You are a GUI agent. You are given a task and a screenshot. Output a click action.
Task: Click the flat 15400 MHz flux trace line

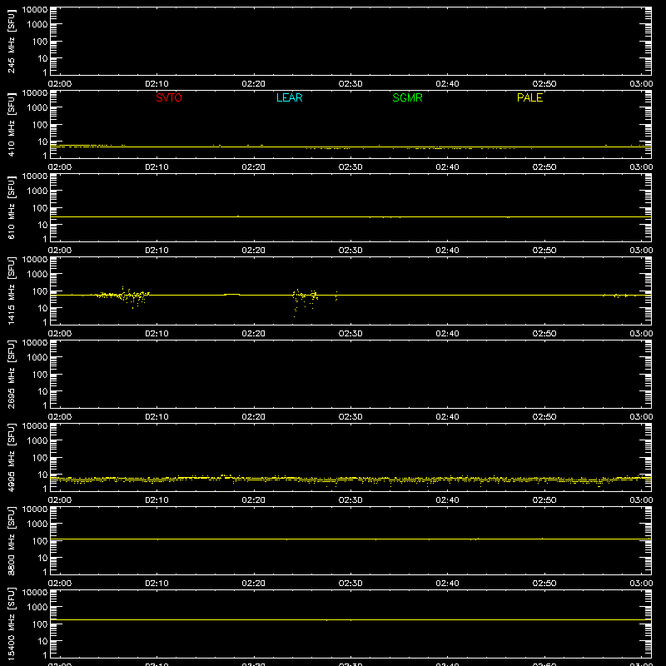click(x=350, y=619)
